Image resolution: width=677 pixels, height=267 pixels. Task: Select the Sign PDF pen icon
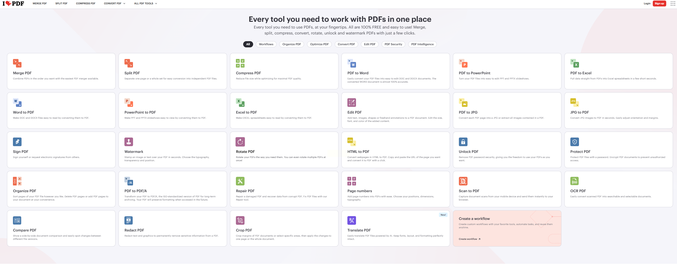click(x=17, y=142)
